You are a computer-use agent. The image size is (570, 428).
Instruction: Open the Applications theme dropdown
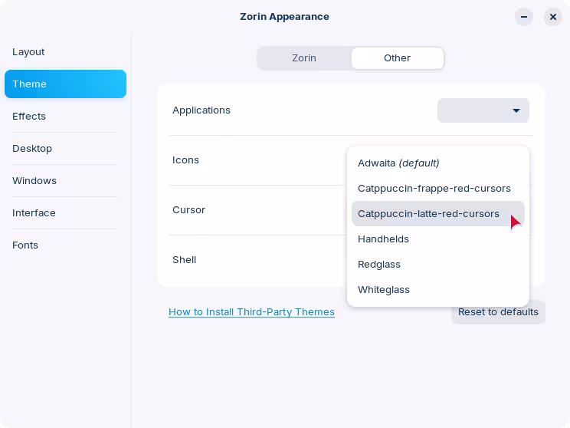pyautogui.click(x=483, y=110)
